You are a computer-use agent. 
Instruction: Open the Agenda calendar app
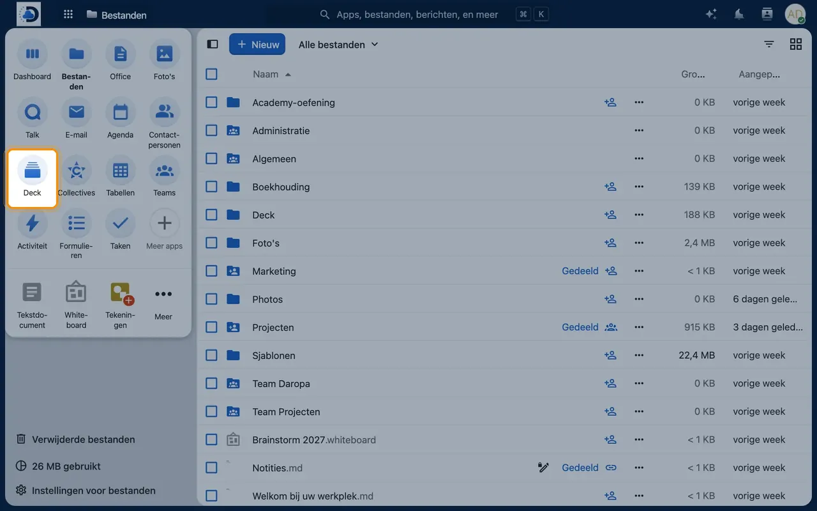pos(120,119)
